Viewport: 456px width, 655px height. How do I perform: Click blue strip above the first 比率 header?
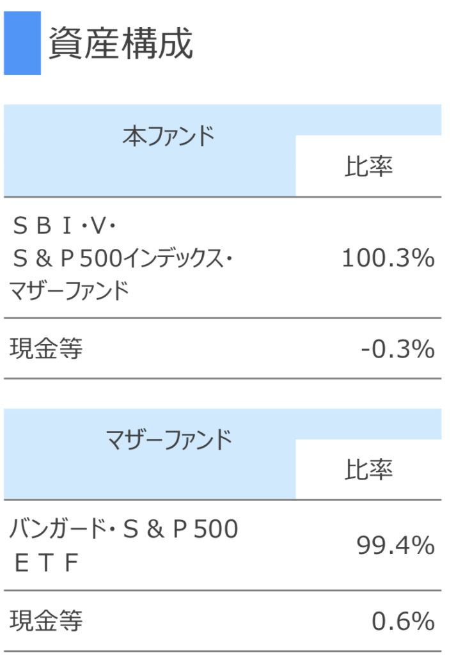point(368,120)
